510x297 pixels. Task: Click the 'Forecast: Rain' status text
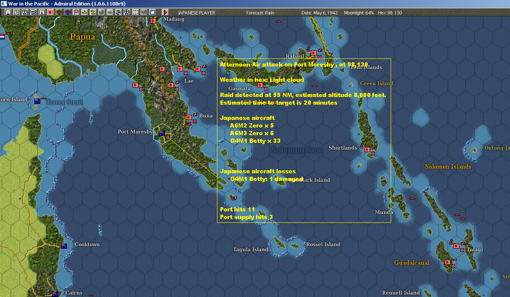[x=260, y=13]
